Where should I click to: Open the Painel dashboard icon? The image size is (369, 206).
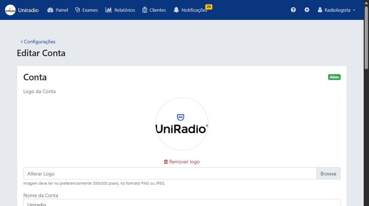coord(50,10)
